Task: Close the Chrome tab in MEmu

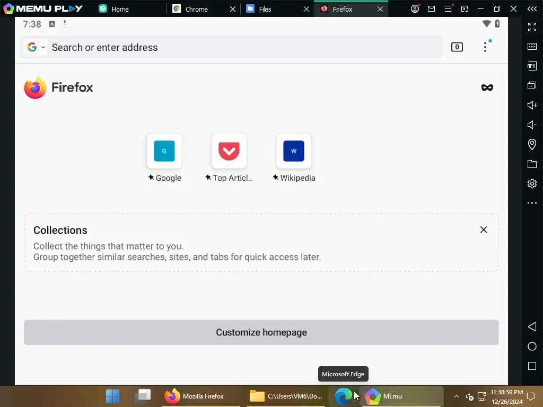Action: (x=233, y=9)
